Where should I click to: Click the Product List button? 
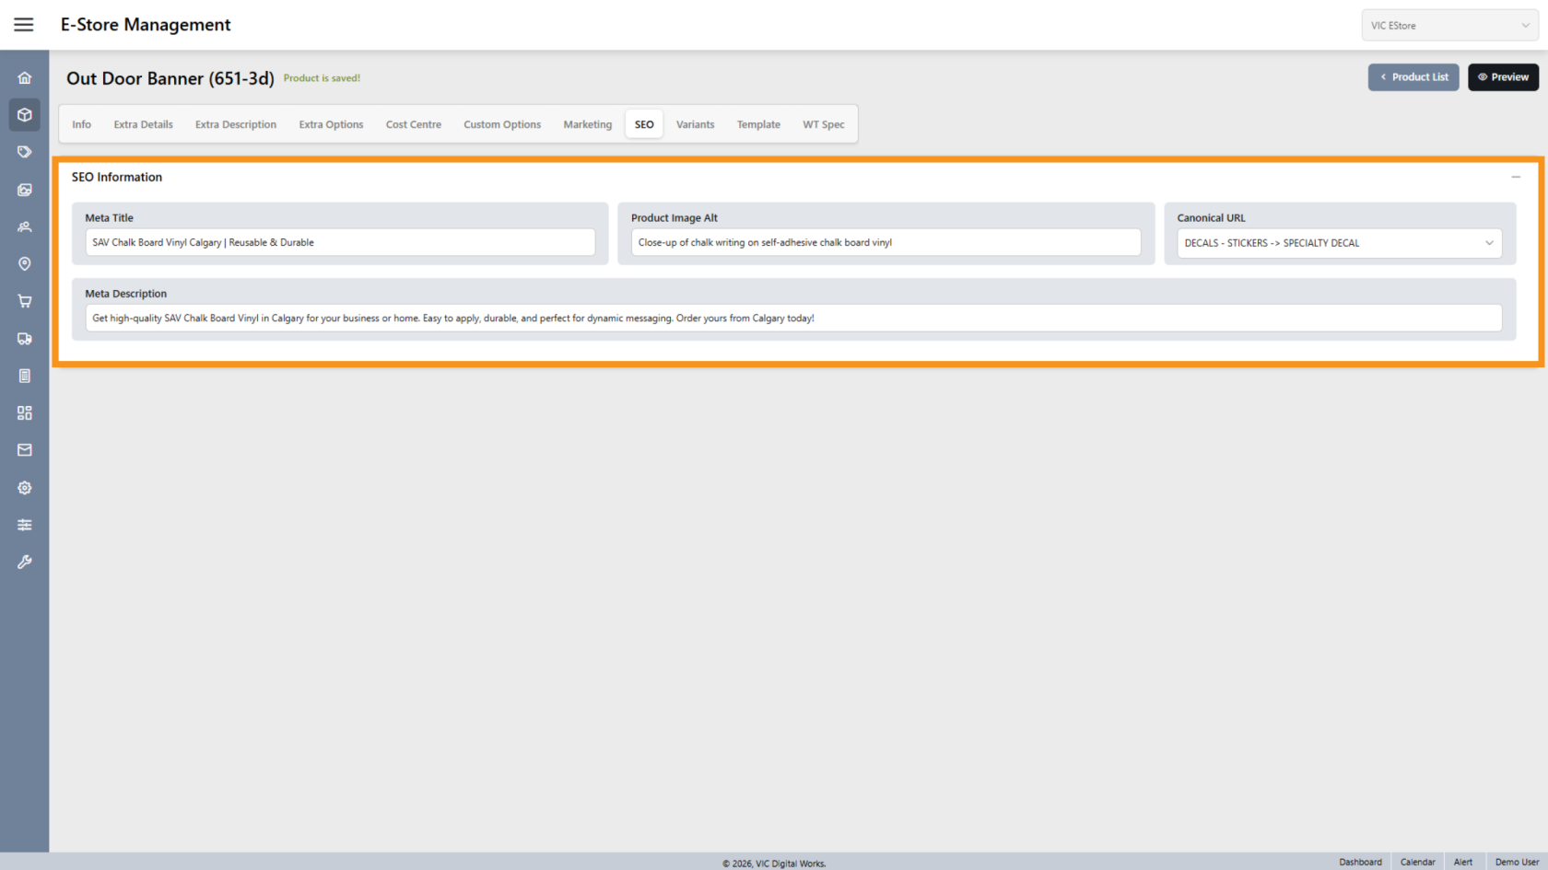(1413, 77)
